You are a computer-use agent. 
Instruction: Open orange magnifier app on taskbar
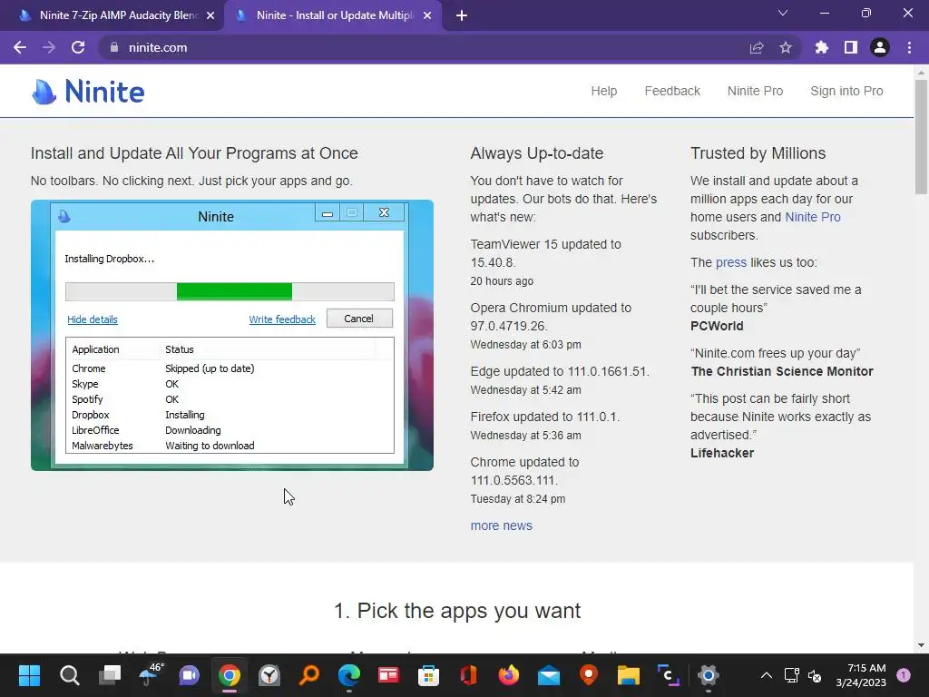click(x=309, y=674)
